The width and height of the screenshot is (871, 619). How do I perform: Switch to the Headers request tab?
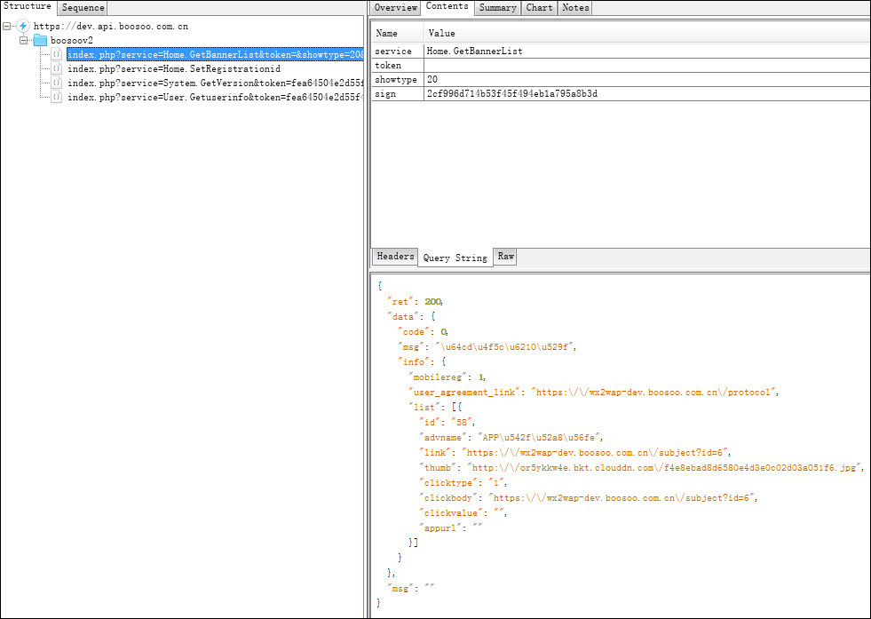point(395,256)
